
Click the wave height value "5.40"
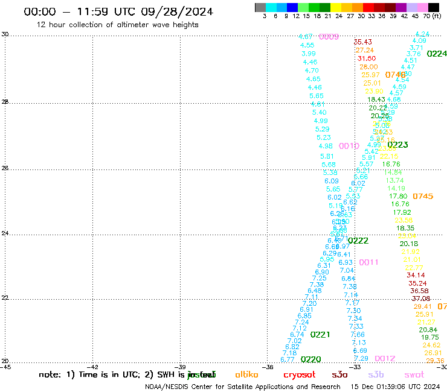point(320,112)
